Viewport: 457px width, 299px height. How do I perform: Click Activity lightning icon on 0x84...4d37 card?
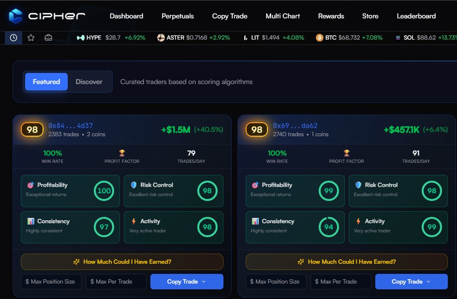pos(134,221)
